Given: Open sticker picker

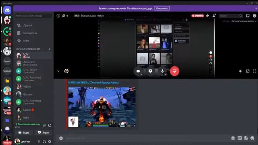Looking at the screenshot, I should tap(246, 138).
